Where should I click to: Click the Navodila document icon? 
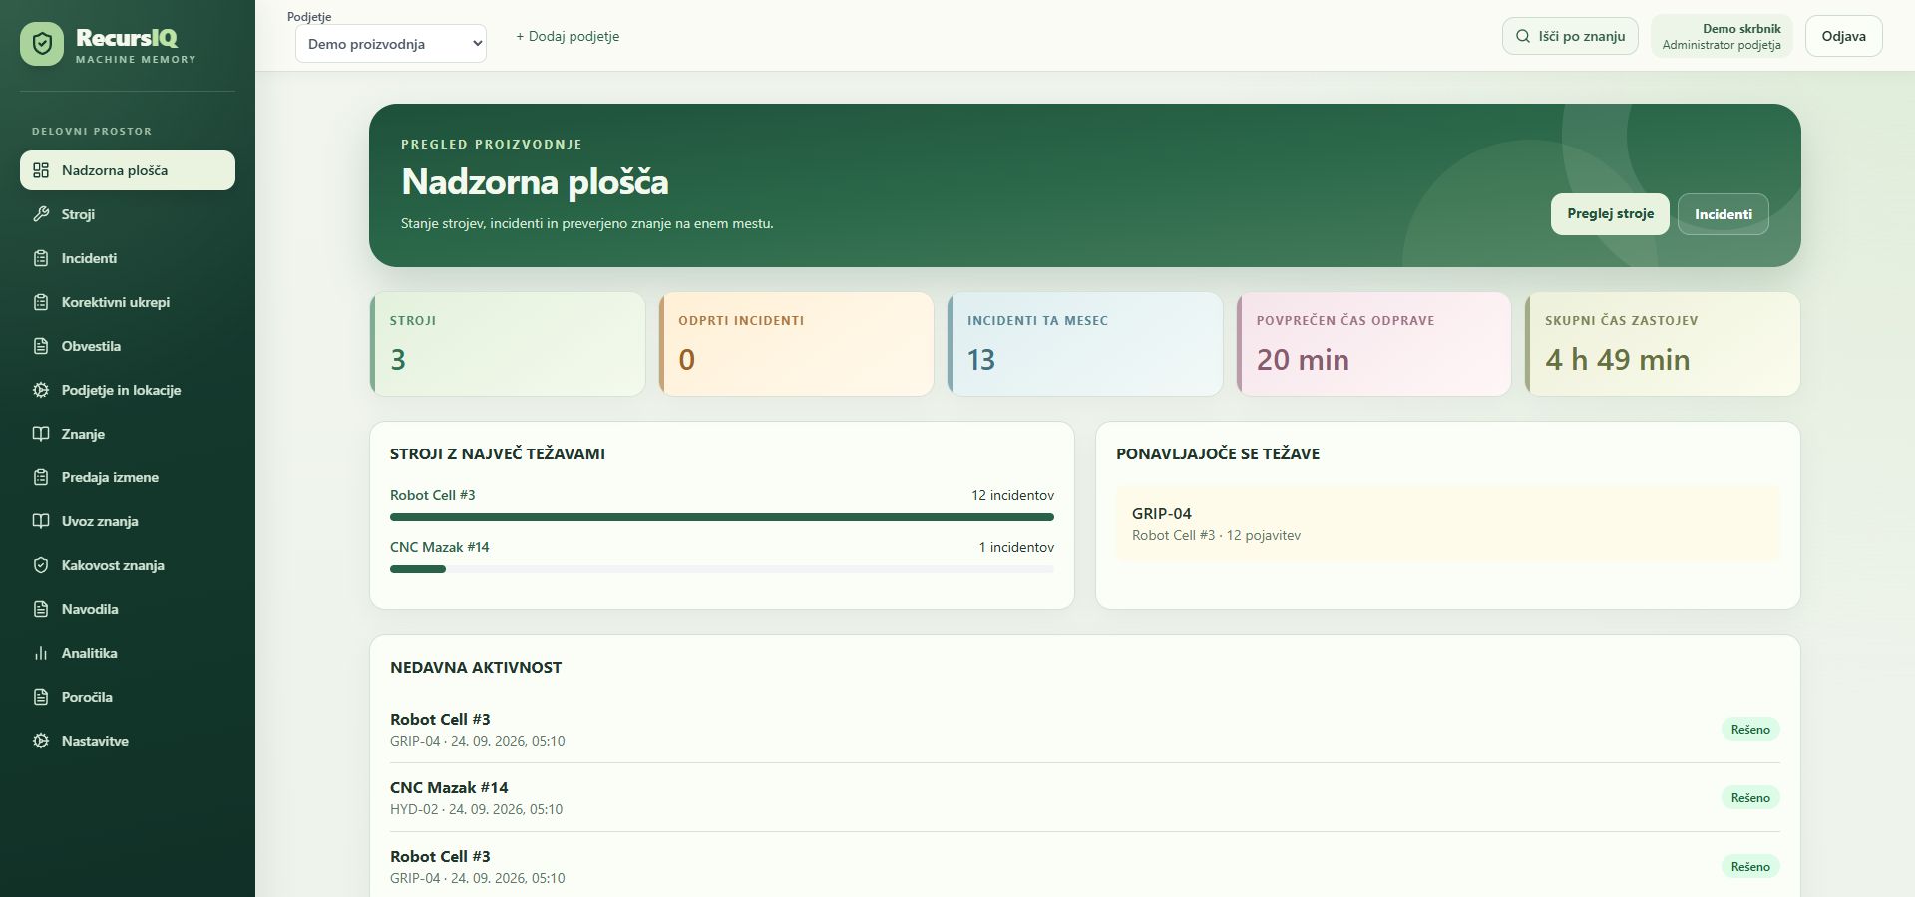coord(41,609)
